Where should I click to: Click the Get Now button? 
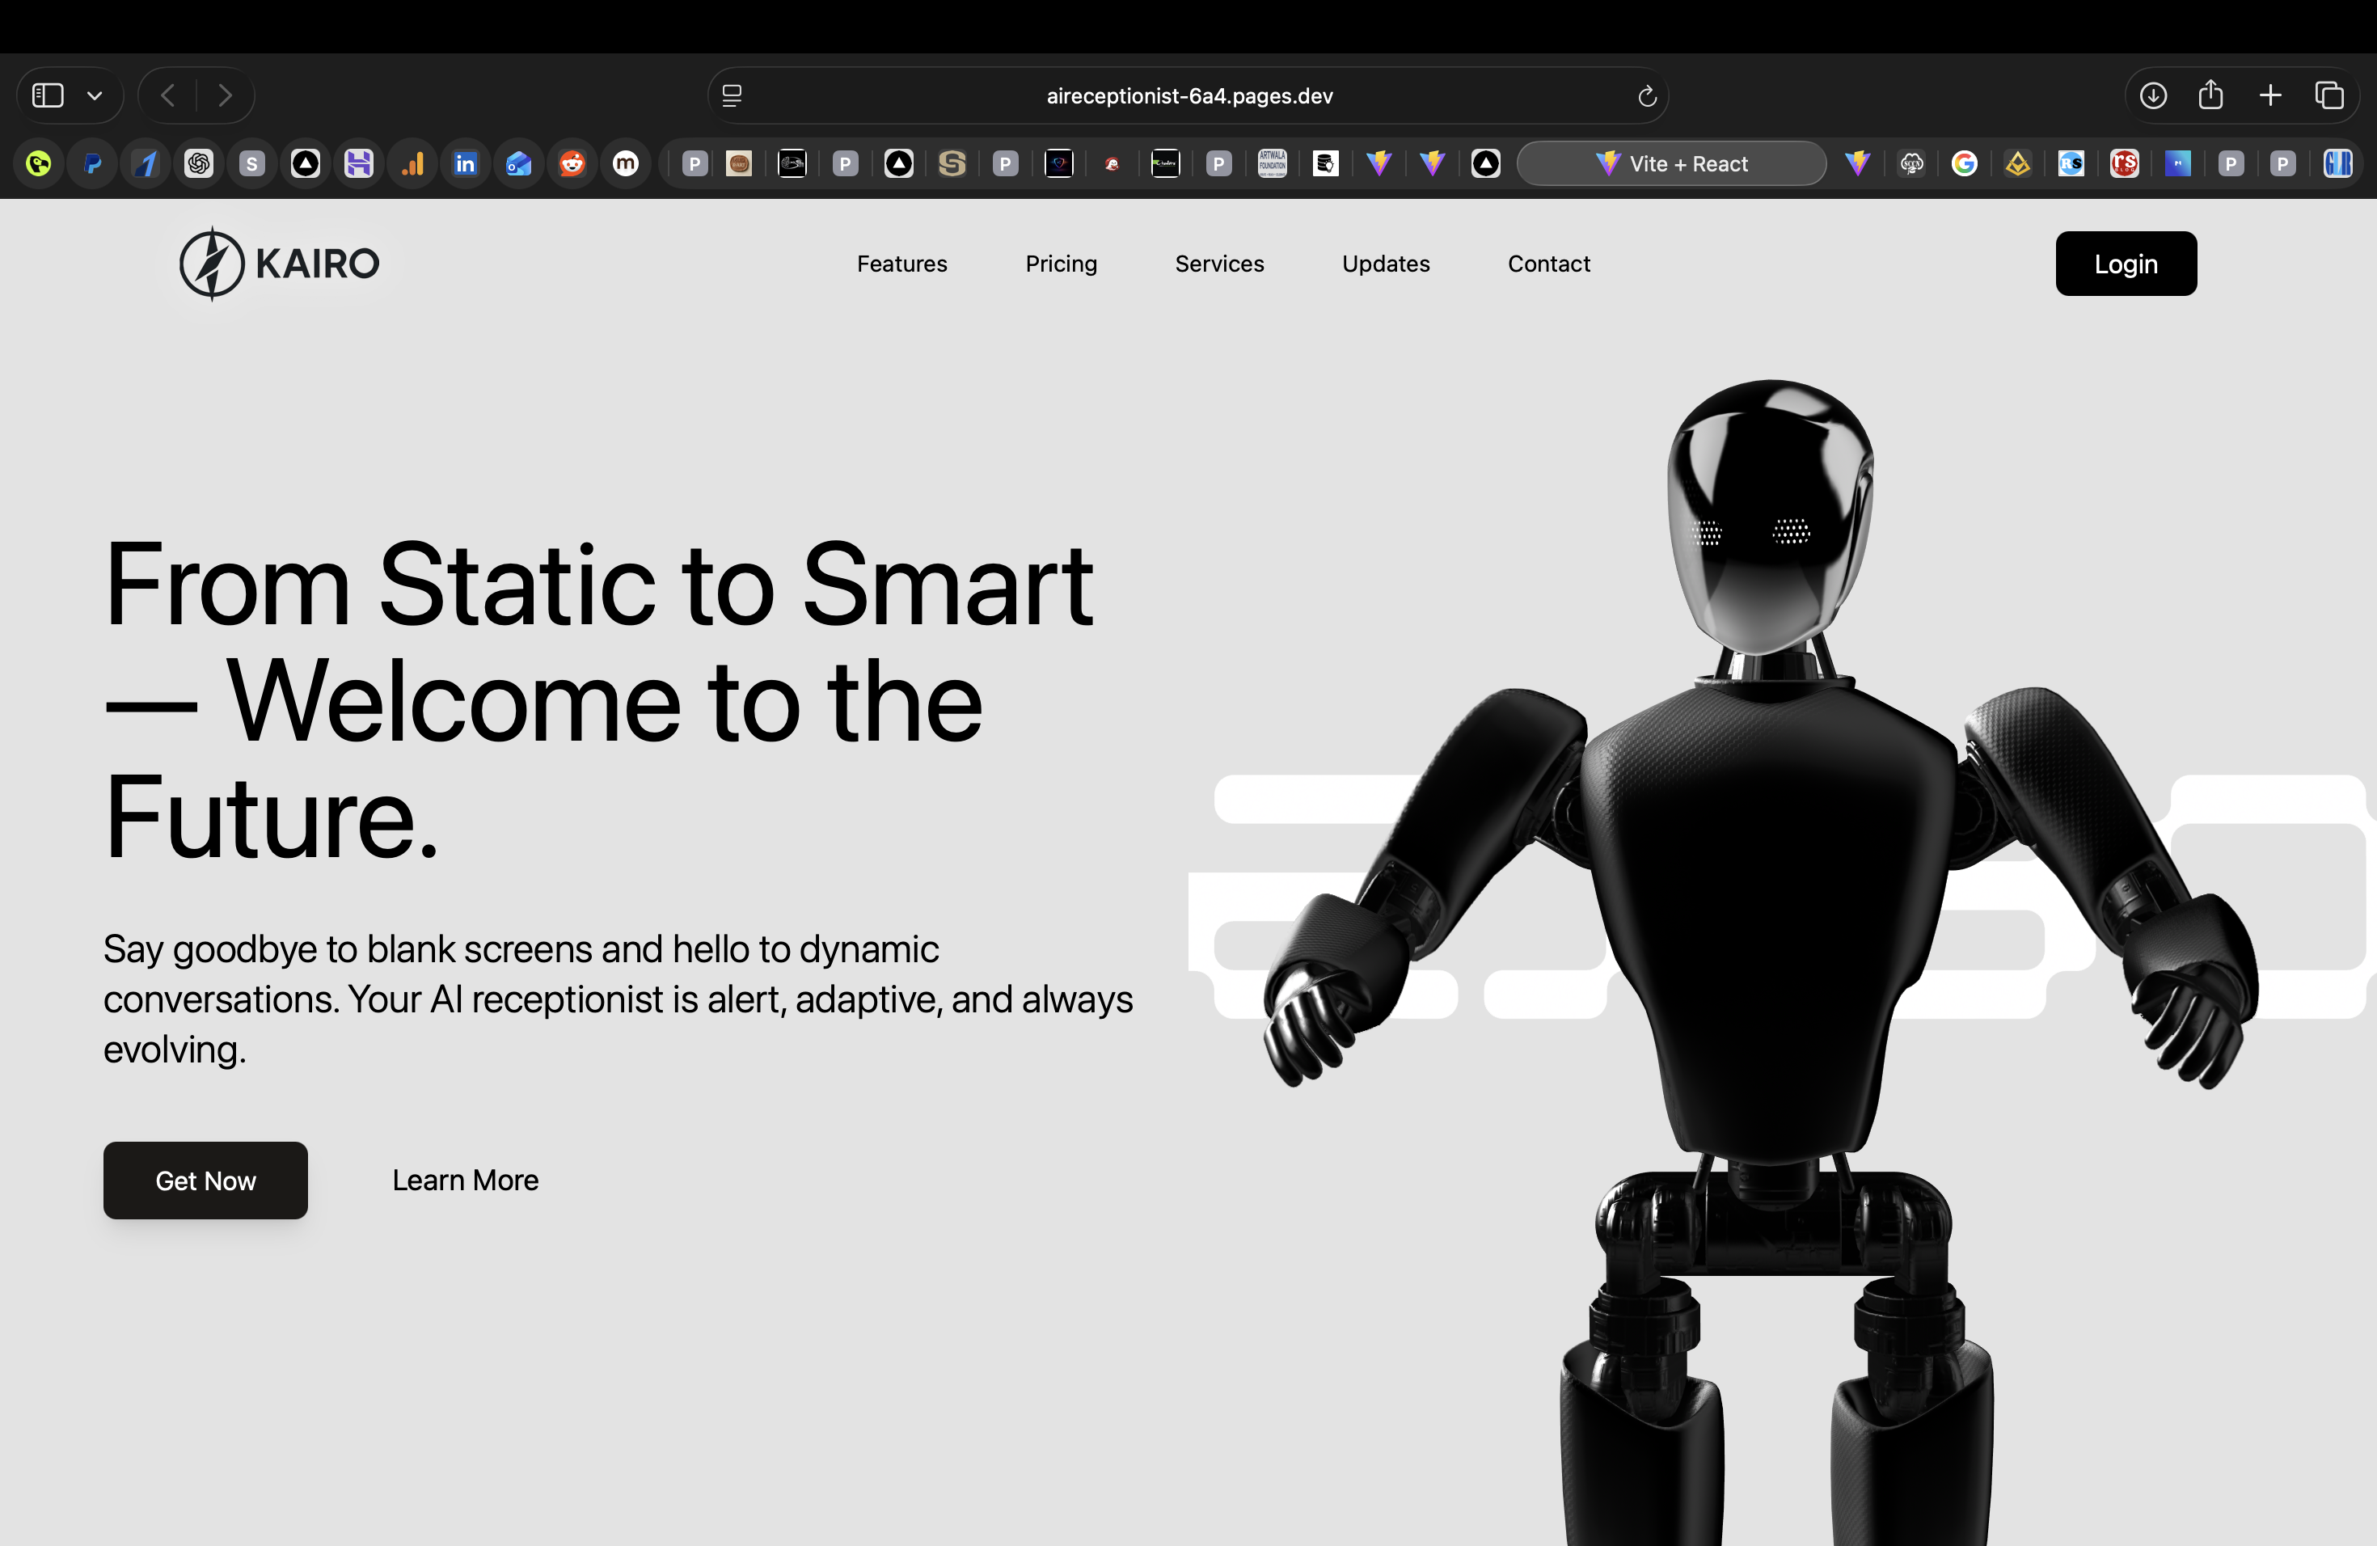pos(205,1181)
